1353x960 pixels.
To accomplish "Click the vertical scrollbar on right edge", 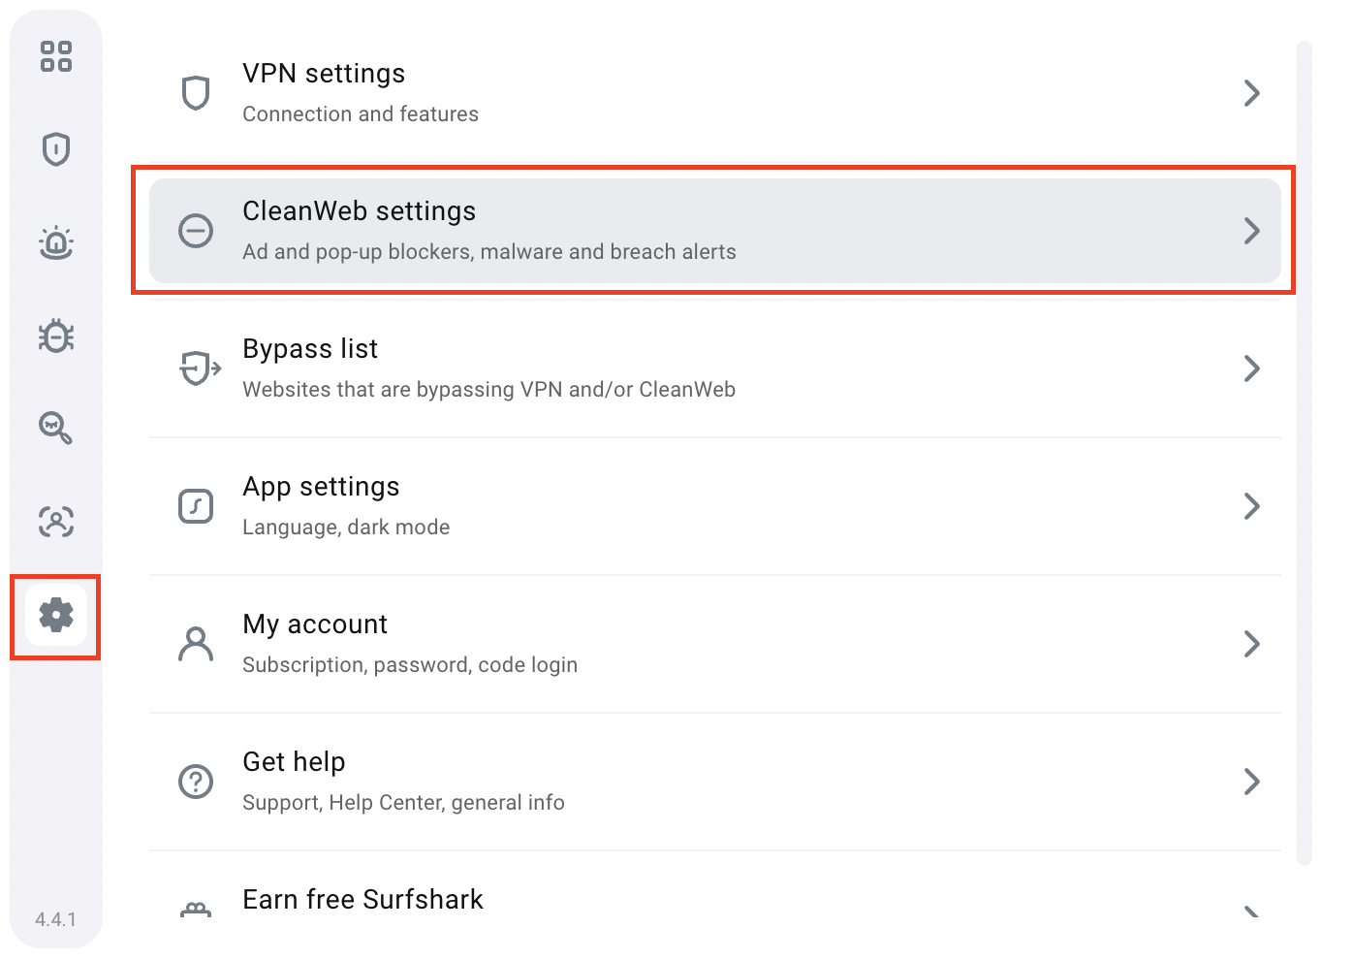I will [x=1304, y=452].
